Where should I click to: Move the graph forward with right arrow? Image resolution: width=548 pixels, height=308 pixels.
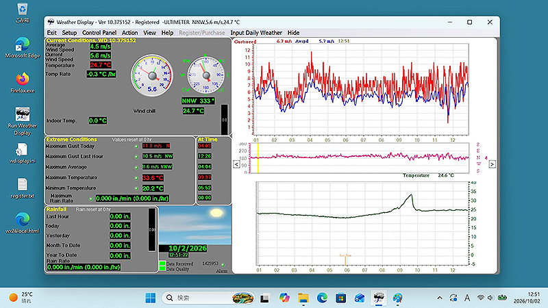coord(492,164)
